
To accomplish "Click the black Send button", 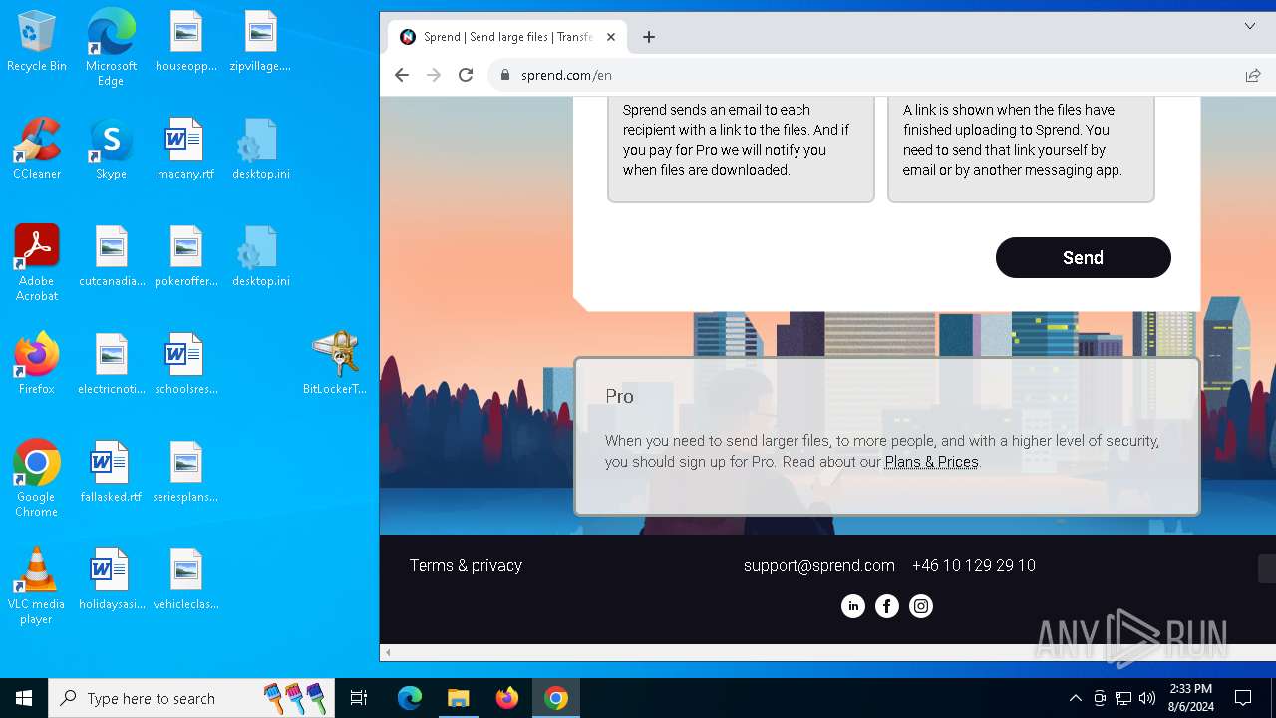I will pyautogui.click(x=1084, y=258).
